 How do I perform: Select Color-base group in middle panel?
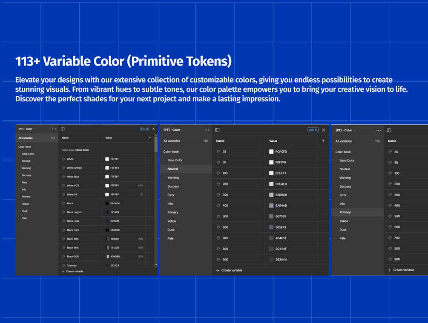tap(171, 151)
